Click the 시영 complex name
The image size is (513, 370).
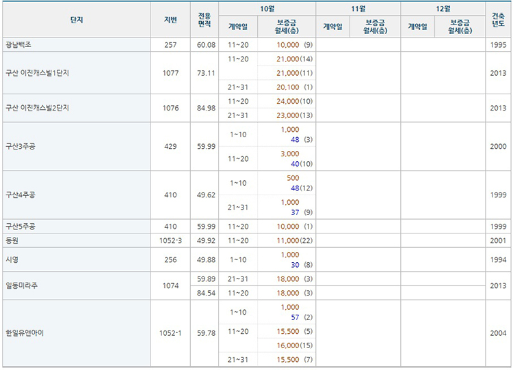12,259
